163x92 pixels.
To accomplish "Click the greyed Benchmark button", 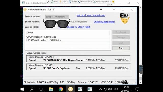I will click(121, 32).
